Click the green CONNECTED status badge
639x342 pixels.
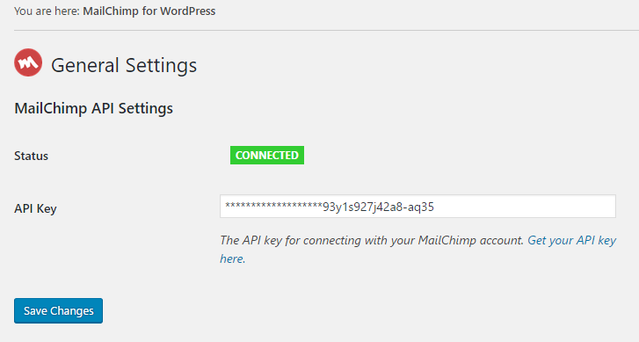coord(267,156)
